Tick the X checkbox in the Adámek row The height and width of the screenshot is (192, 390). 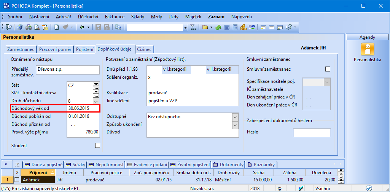tap(17, 179)
